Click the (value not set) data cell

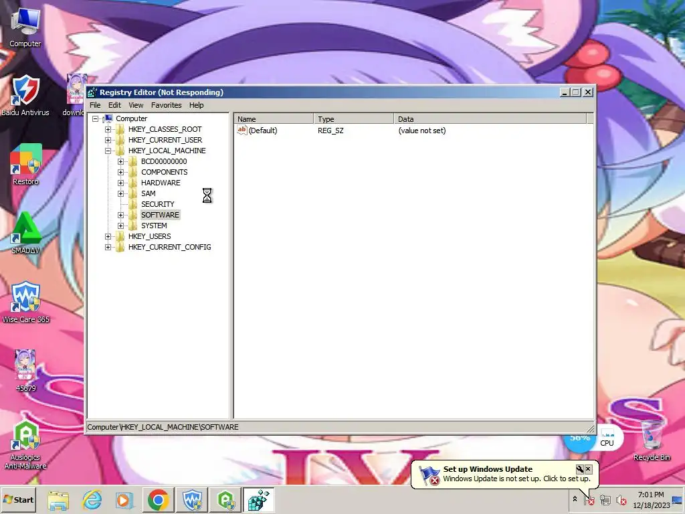[421, 131]
